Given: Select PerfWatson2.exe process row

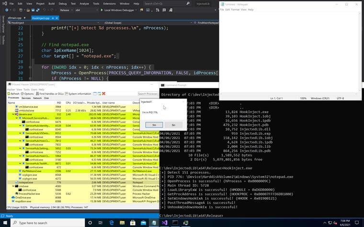Looking at the screenshot, I should tap(83, 171).
